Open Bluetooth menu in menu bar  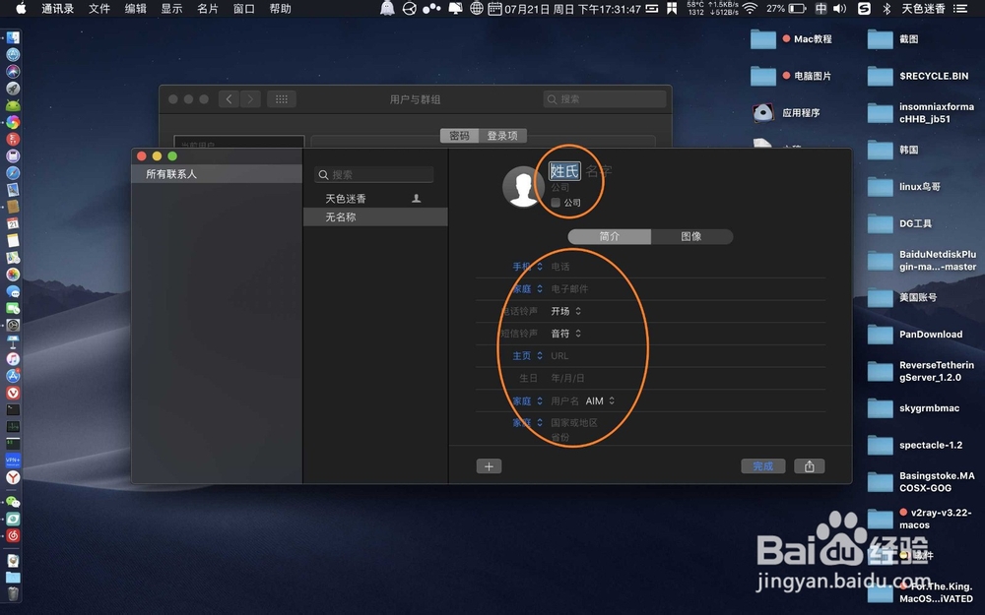[x=886, y=9]
